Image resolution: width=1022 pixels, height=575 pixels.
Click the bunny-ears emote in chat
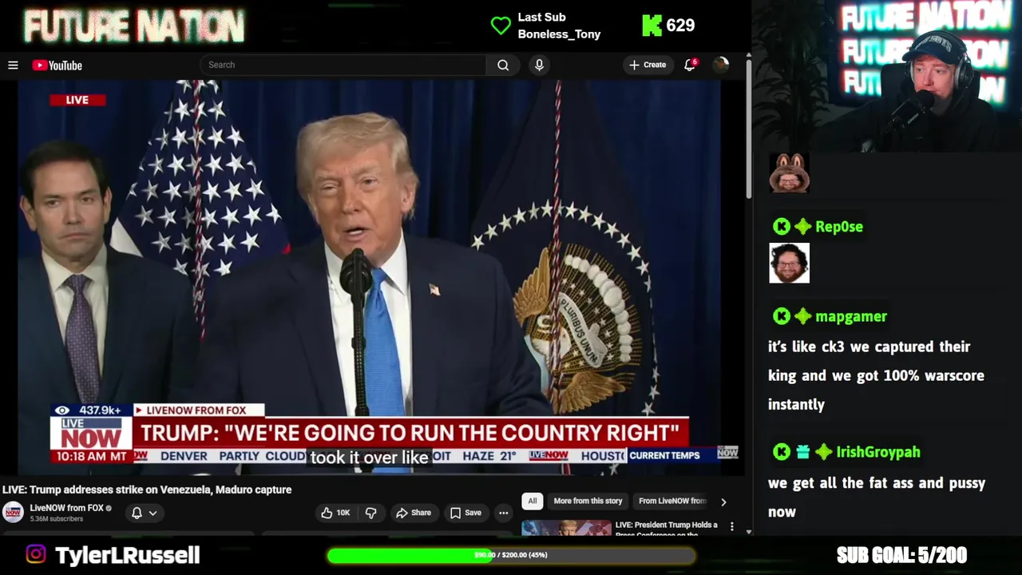click(789, 172)
